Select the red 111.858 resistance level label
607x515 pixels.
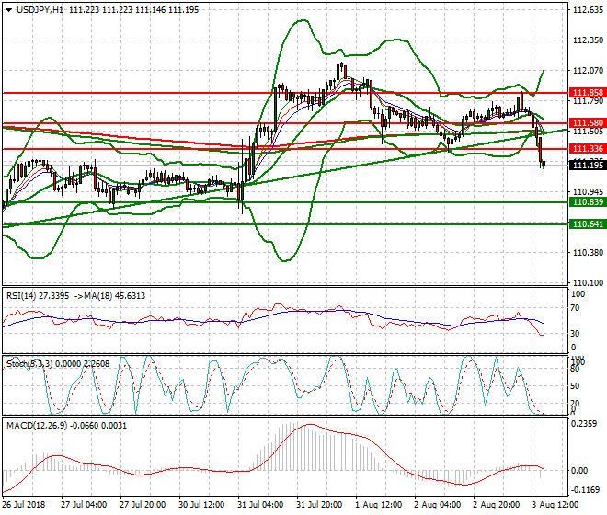(588, 93)
